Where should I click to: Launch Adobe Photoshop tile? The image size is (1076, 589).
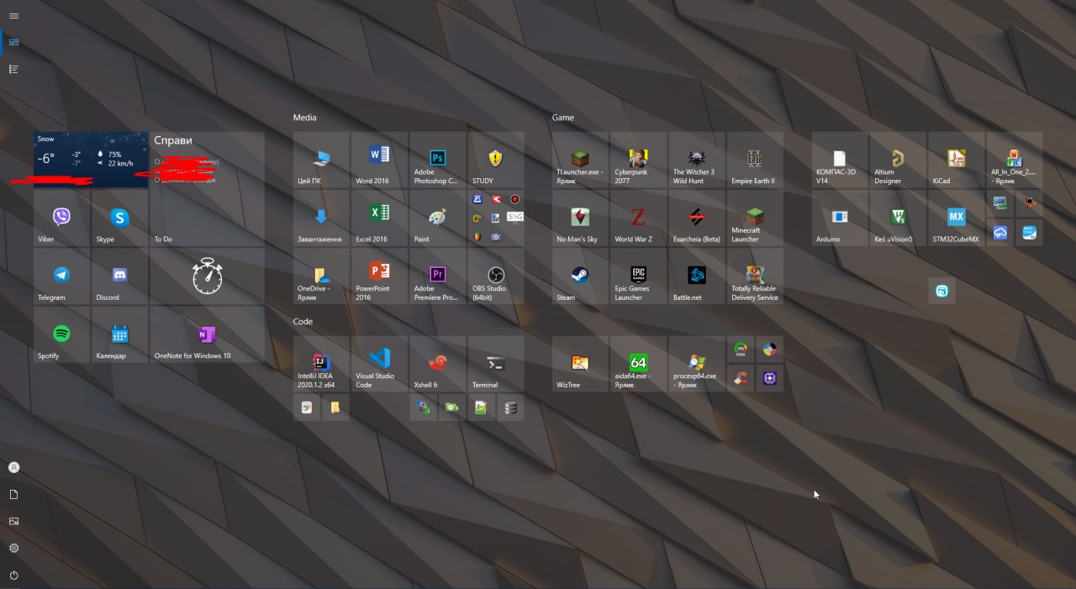(x=437, y=160)
